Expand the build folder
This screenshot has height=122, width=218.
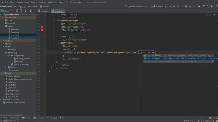point(3,41)
